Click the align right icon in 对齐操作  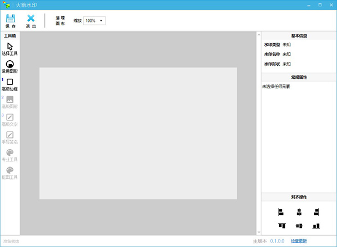(317, 212)
